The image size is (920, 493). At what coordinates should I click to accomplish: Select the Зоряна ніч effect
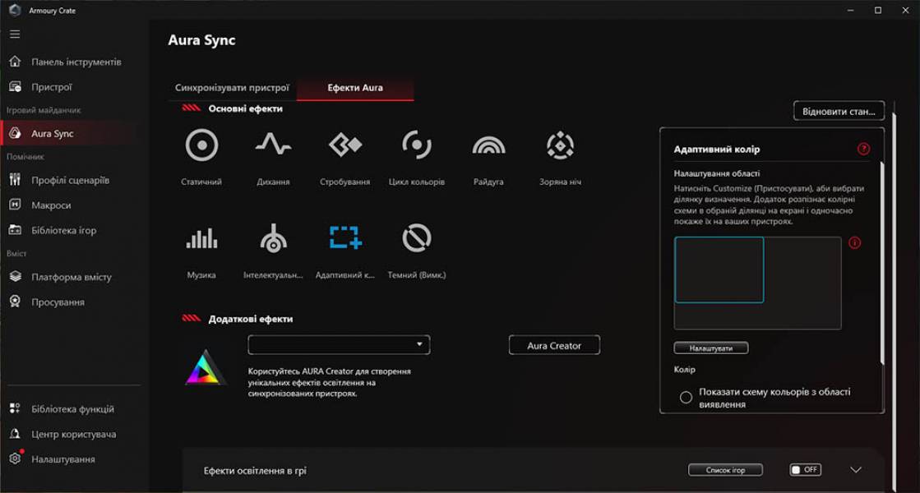pyautogui.click(x=559, y=146)
